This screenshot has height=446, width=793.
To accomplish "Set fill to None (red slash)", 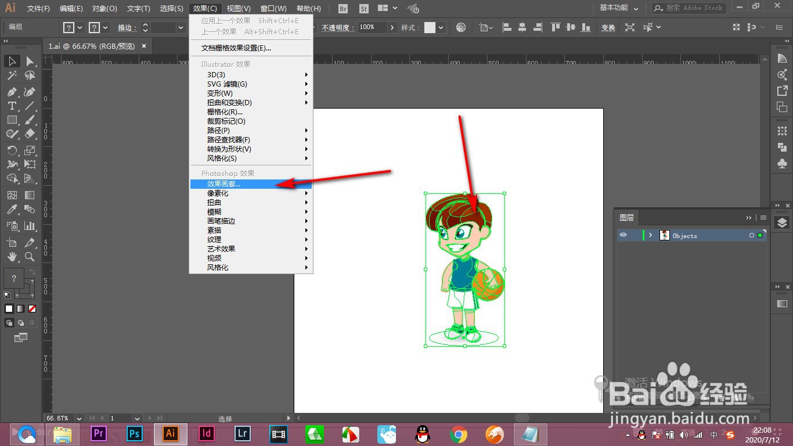I will click(x=32, y=309).
